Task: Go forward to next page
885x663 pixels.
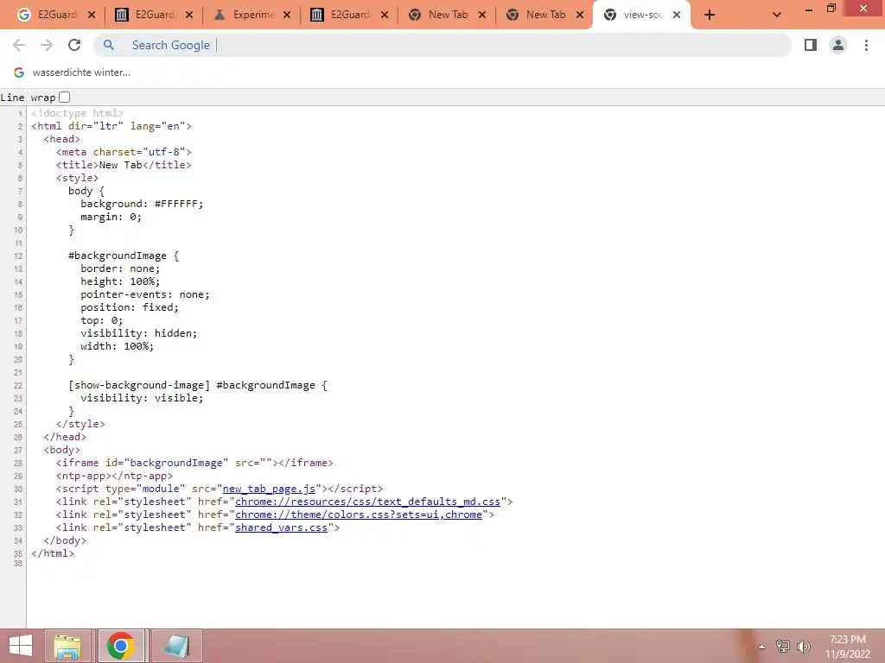Action: pos(47,45)
